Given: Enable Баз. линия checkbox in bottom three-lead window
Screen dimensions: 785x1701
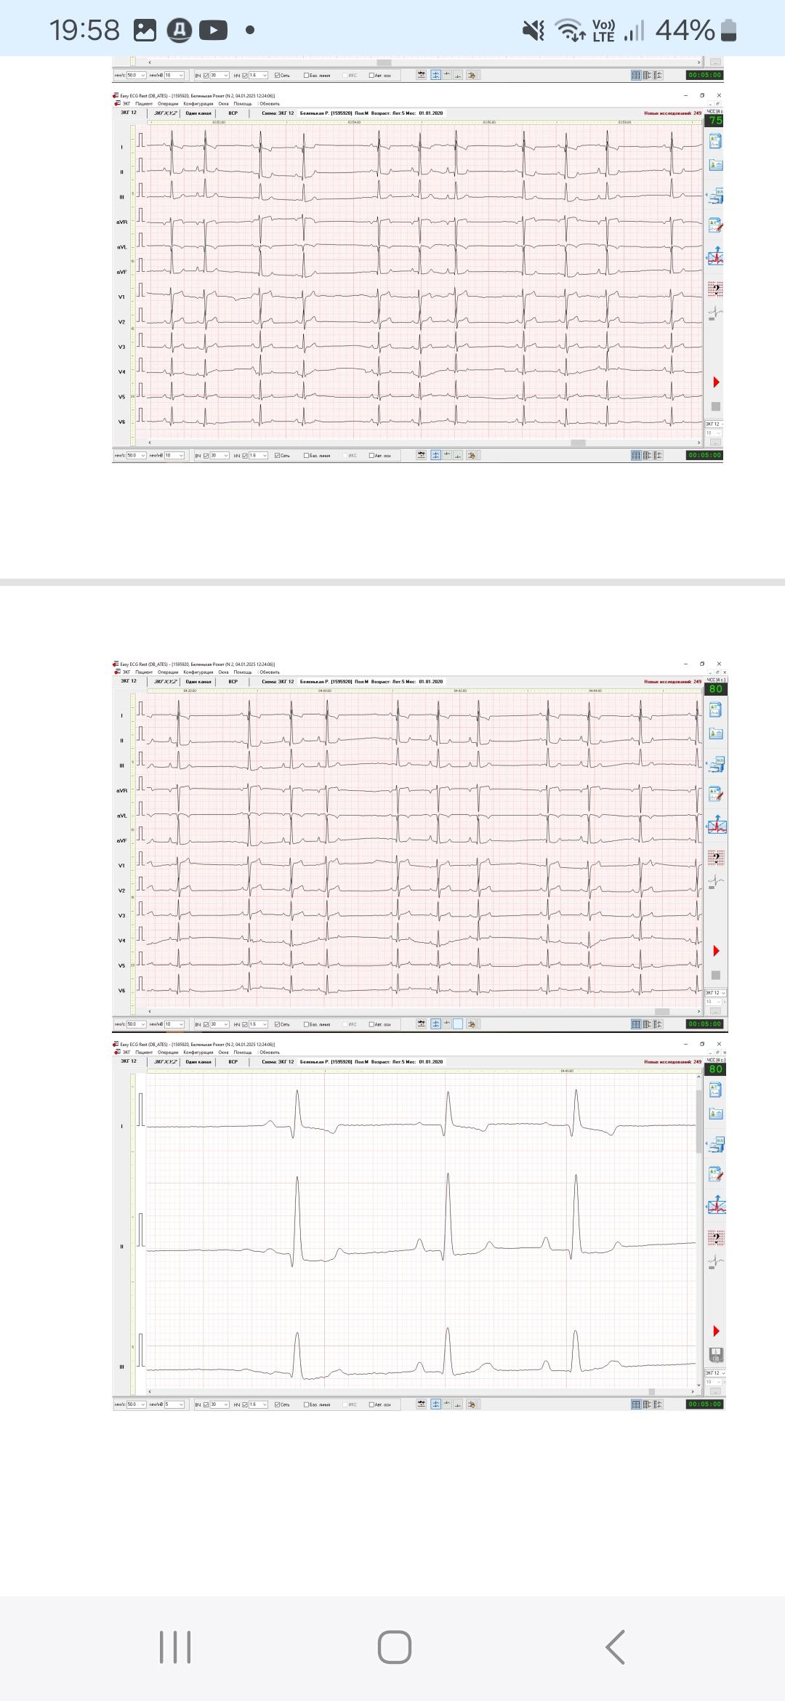Looking at the screenshot, I should 306,1404.
